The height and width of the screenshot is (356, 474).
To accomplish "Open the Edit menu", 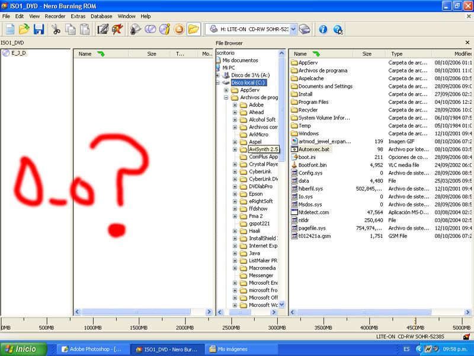I will [x=20, y=17].
